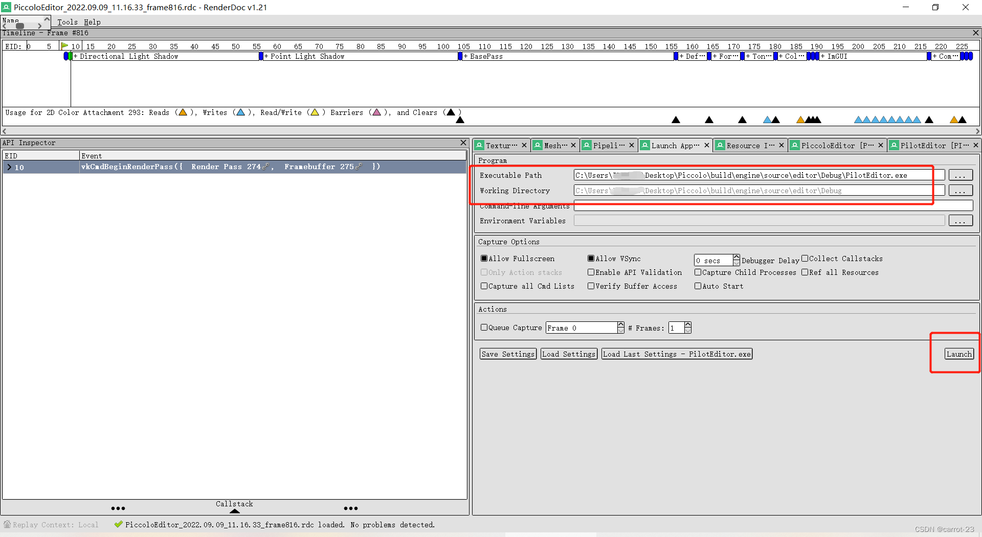The width and height of the screenshot is (982, 537).
Task: Click the browse icon for Working Directory
Action: 961,190
